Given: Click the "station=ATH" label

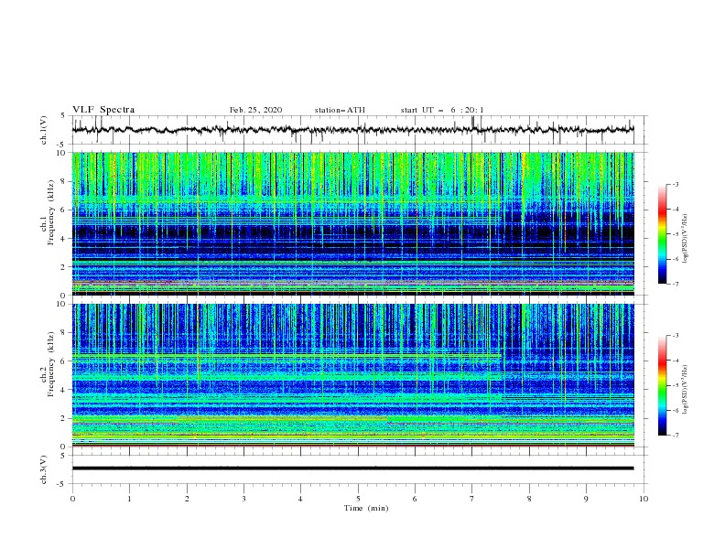Looking at the screenshot, I should pyautogui.click(x=340, y=110).
